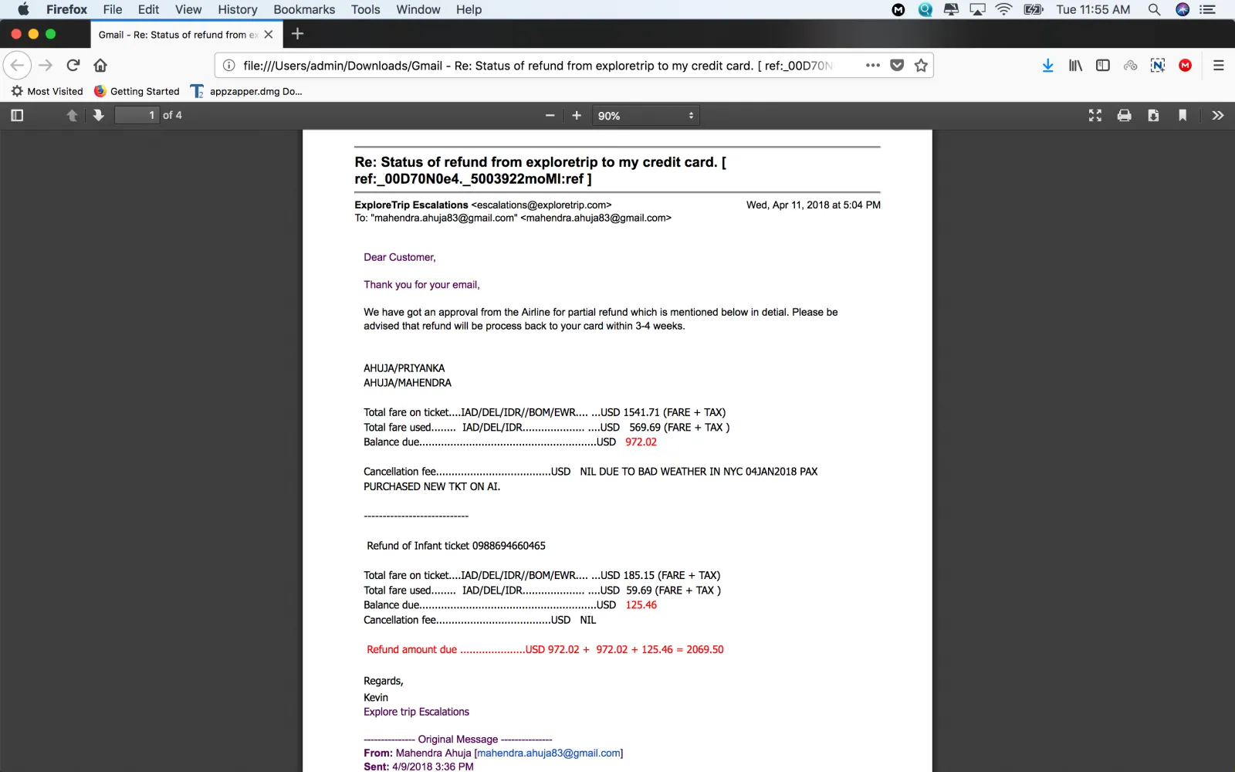The image size is (1235, 772).
Task: Toggle the Firefox sidebars panel
Action: click(x=1103, y=66)
